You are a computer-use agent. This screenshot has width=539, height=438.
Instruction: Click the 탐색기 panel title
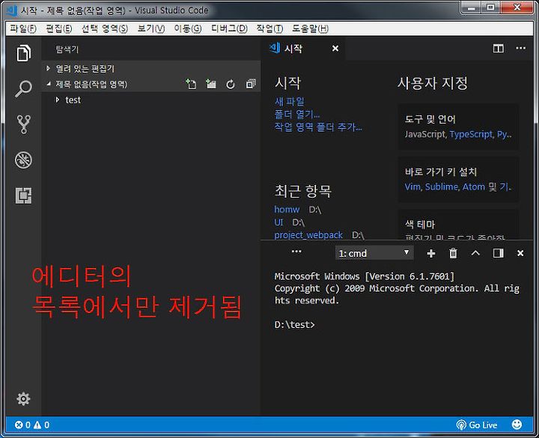pyautogui.click(x=67, y=49)
